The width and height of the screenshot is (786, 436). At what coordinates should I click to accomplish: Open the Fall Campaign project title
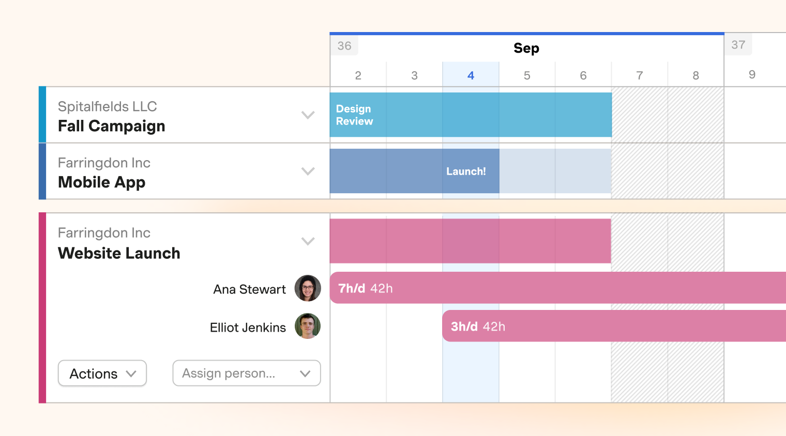pyautogui.click(x=111, y=126)
